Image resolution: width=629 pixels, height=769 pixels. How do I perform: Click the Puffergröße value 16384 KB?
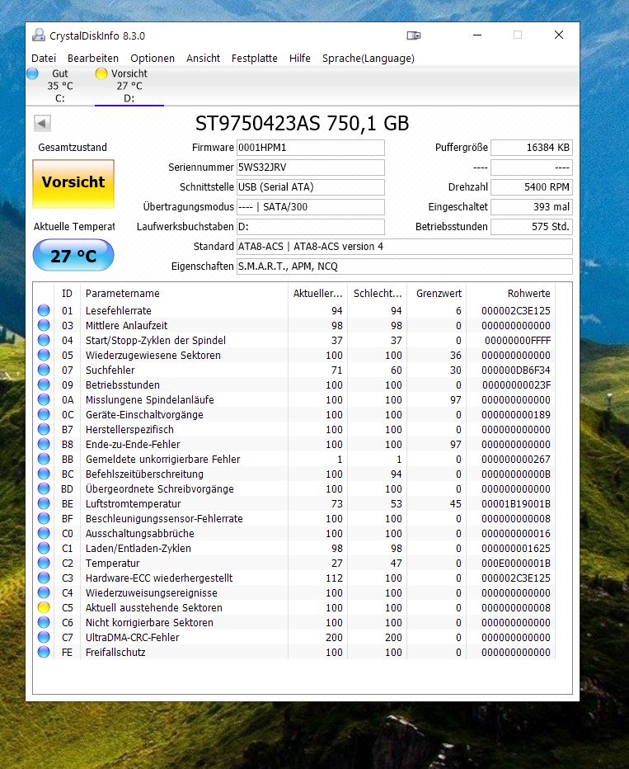[532, 148]
